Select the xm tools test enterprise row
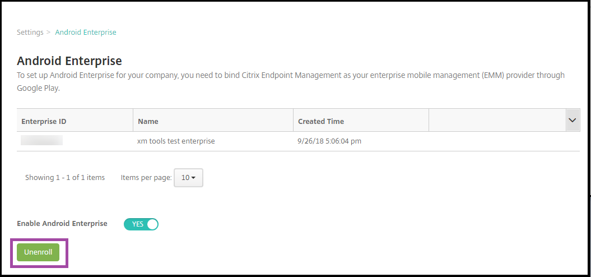The height and width of the screenshot is (277, 591). pyautogui.click(x=176, y=141)
